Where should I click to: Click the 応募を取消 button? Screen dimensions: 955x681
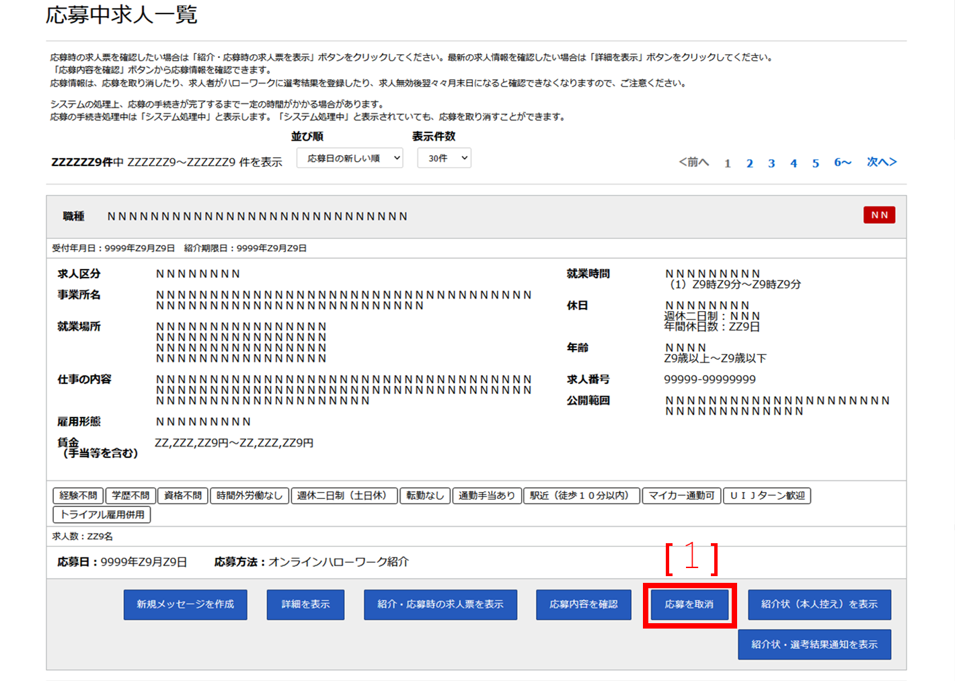(x=689, y=604)
